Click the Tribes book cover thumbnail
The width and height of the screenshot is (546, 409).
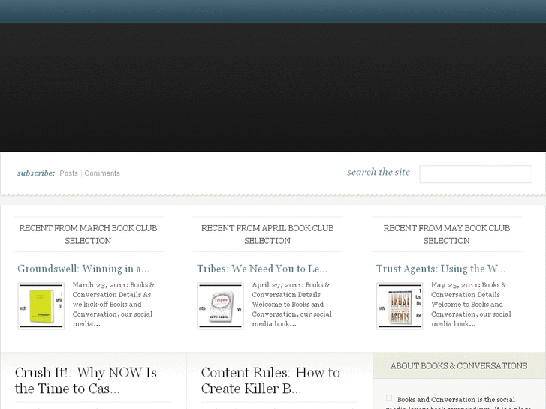[220, 306]
